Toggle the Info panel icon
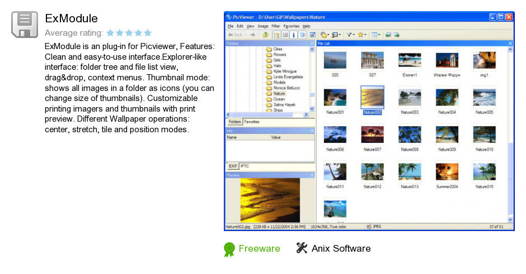526x274 pixels. point(294,35)
